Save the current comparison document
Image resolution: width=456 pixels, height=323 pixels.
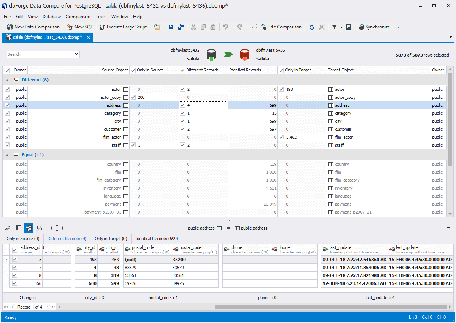[171, 27]
